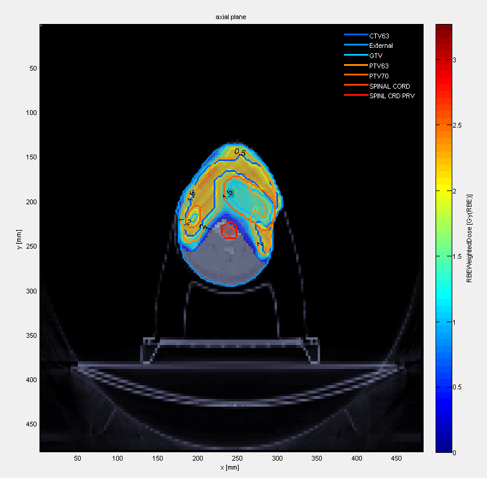
Task: Click the SPINL CRD PRV legend label
Action: (392, 96)
